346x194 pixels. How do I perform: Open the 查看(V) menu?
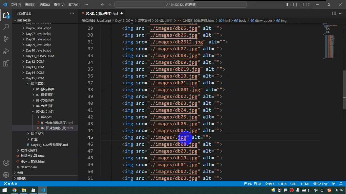point(59,5)
